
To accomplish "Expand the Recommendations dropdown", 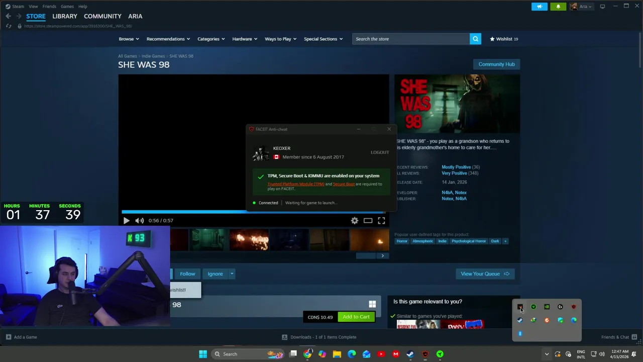I will (x=168, y=39).
